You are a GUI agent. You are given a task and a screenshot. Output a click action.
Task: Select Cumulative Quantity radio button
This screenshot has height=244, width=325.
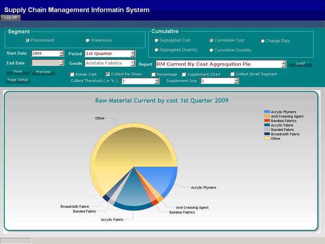pyautogui.click(x=211, y=50)
